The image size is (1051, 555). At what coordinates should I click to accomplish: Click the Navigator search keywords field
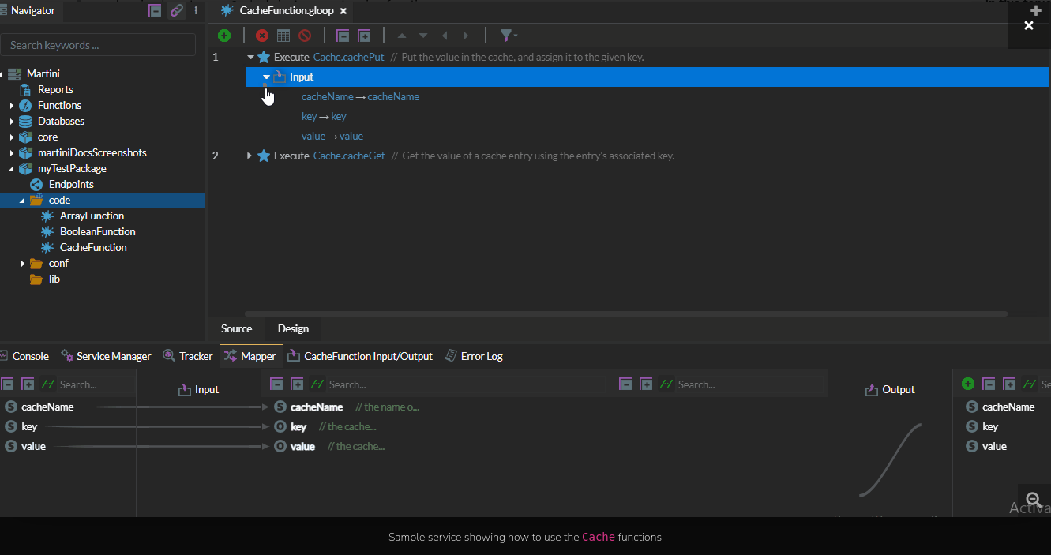[x=98, y=45]
